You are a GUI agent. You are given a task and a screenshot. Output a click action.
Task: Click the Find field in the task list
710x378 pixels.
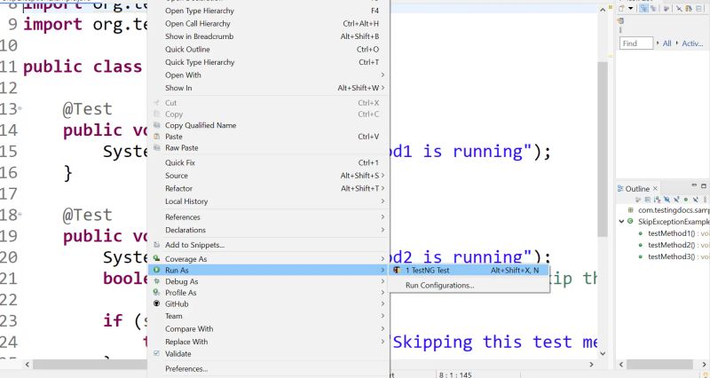click(x=636, y=43)
